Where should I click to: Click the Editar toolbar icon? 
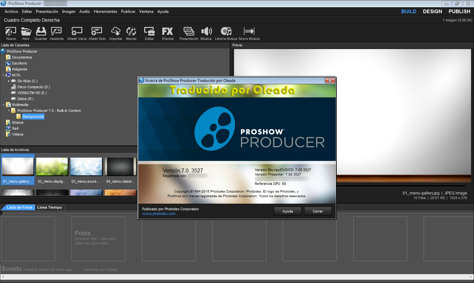[149, 34]
